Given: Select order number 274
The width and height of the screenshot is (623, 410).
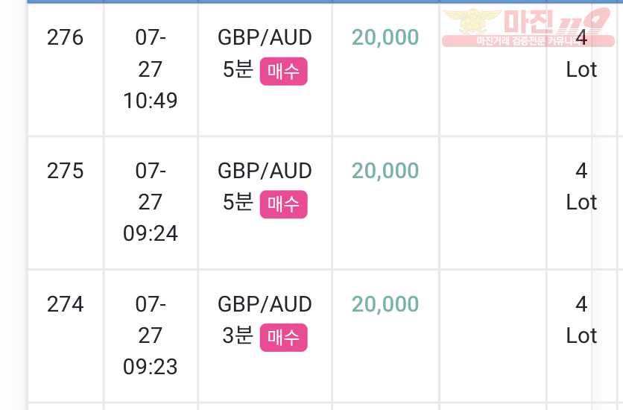Looking at the screenshot, I should point(65,304).
